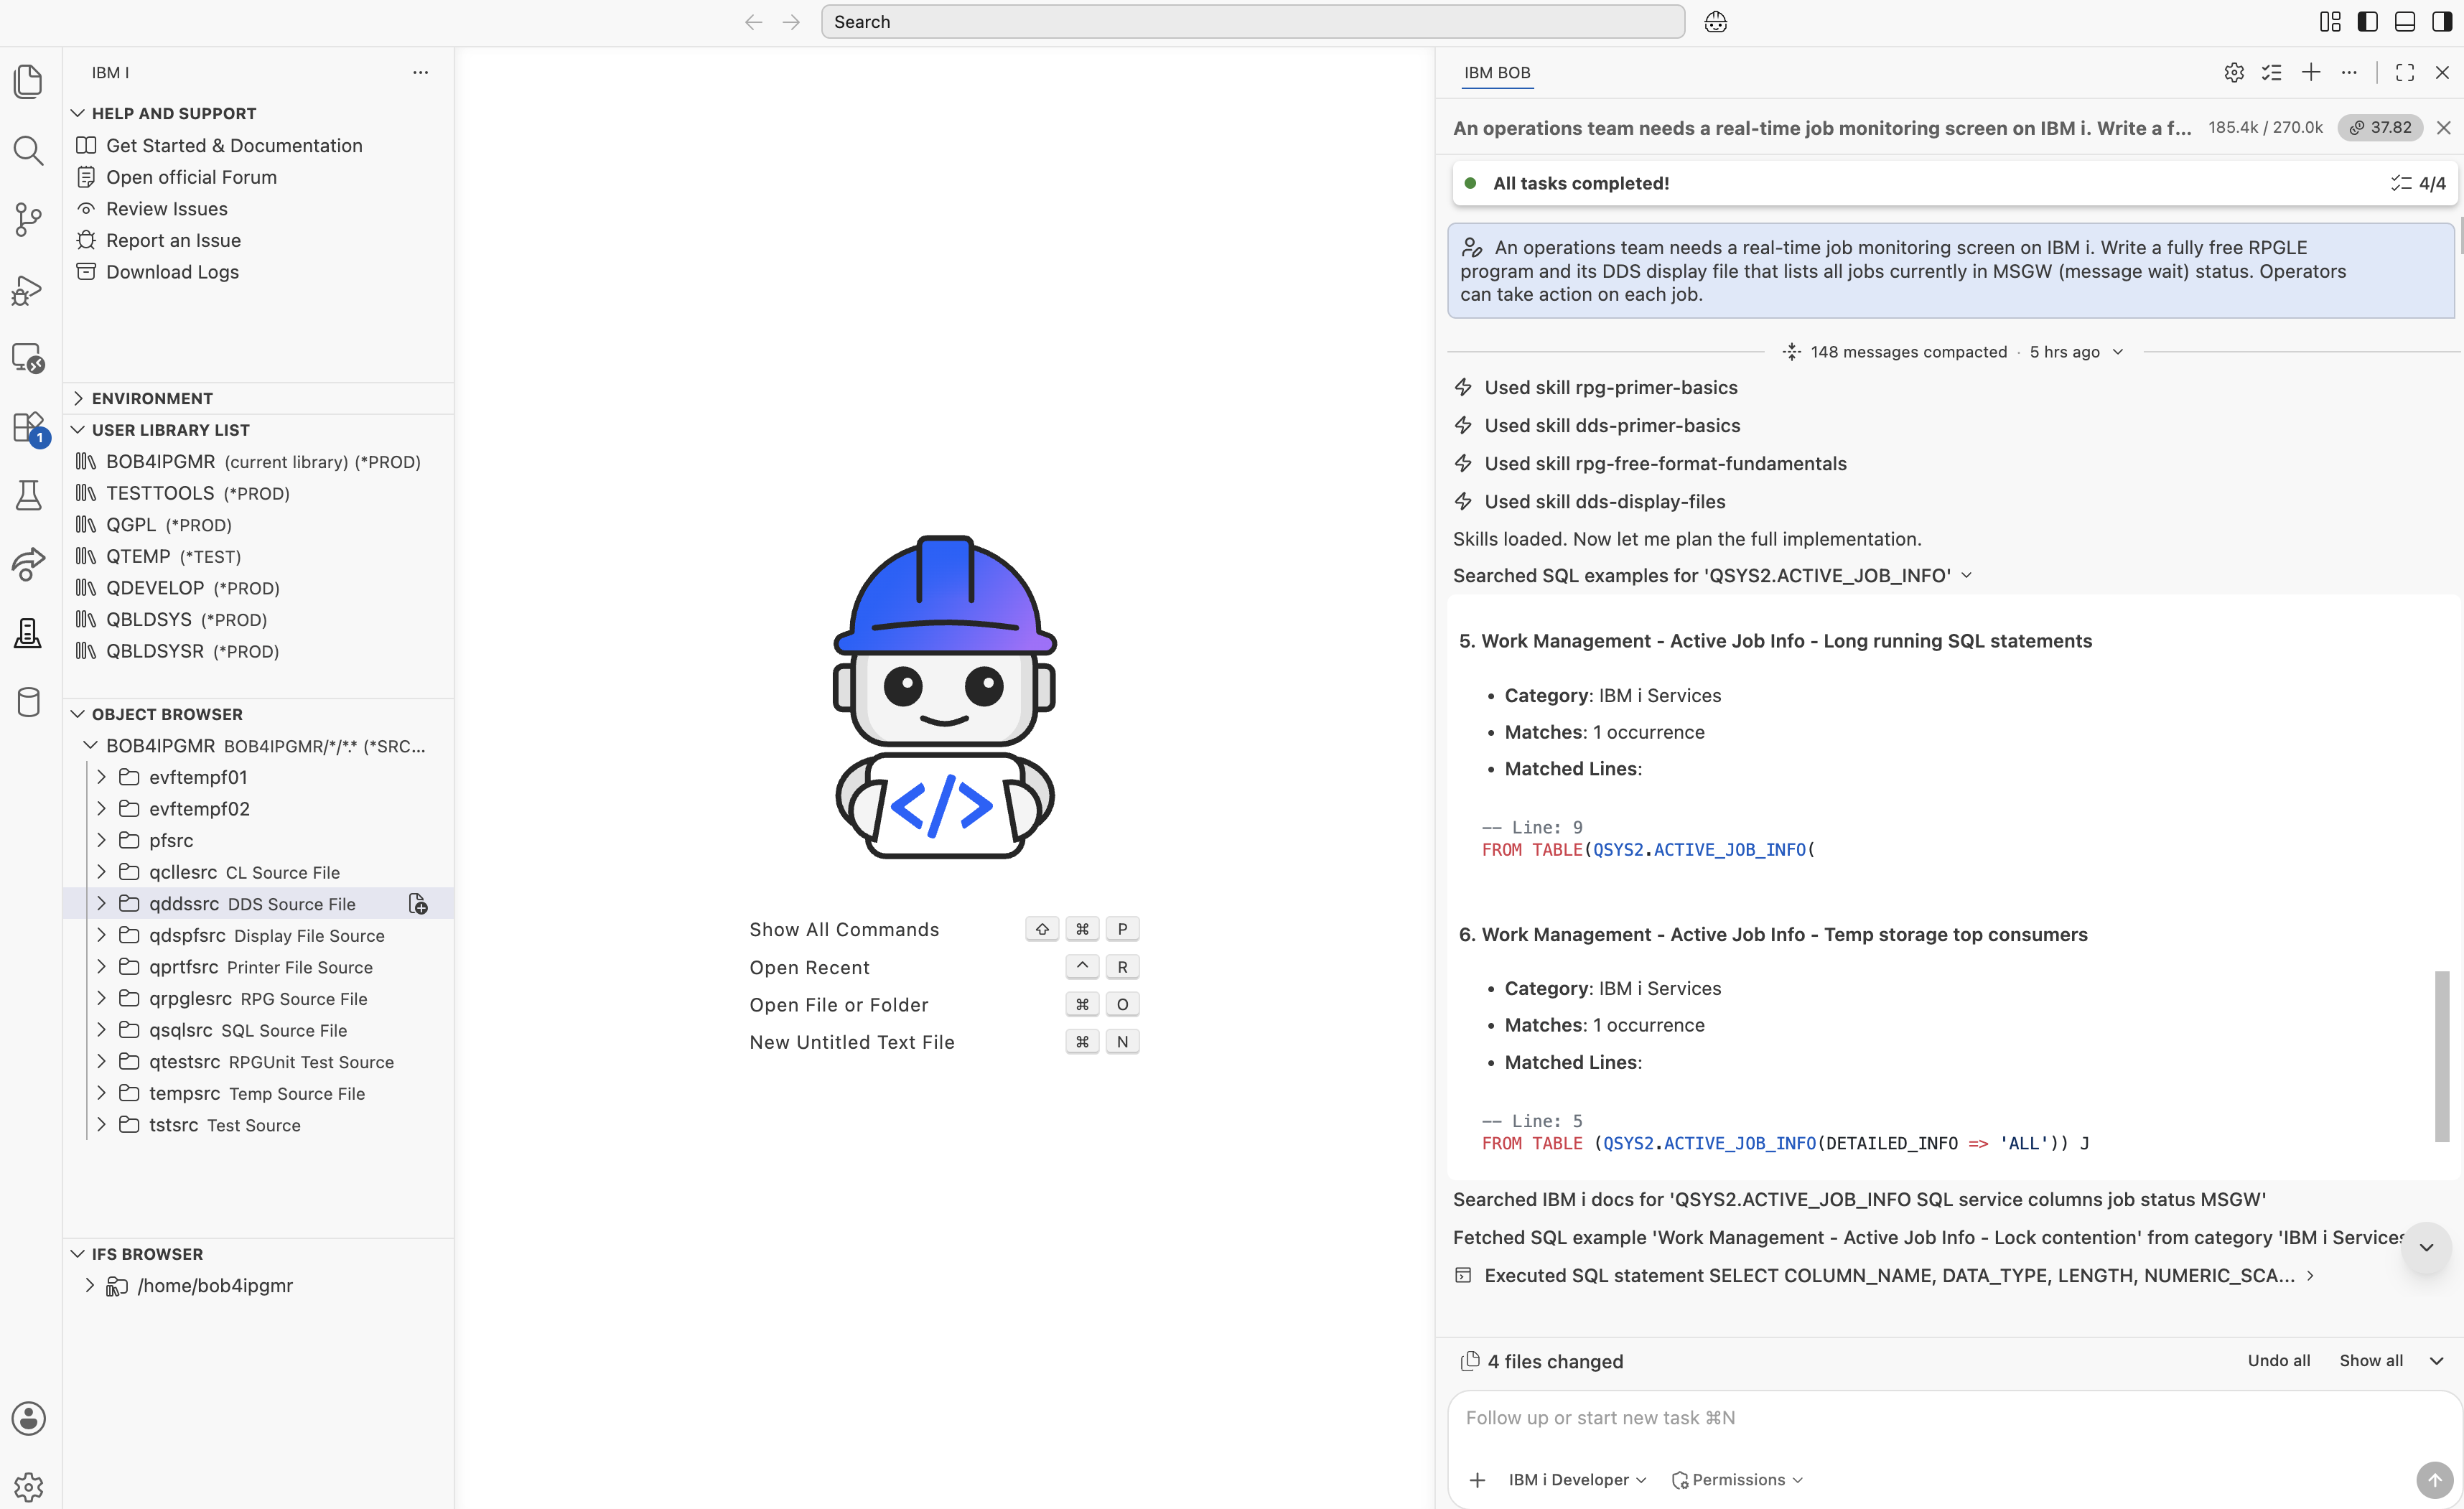Select the IBM BOB tab

pyautogui.click(x=1497, y=72)
